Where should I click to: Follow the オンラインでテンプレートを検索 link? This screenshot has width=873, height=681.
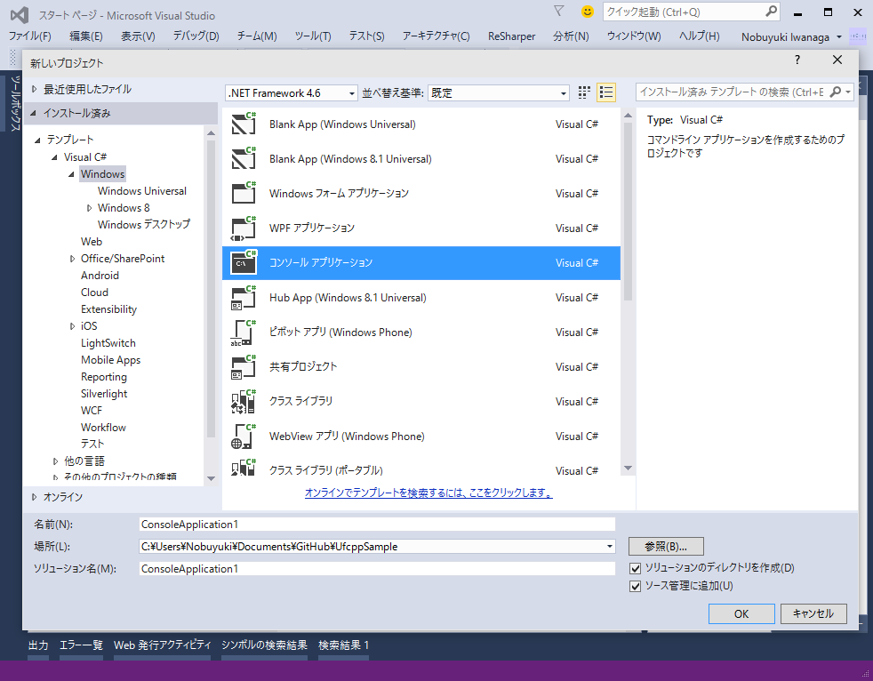coord(428,493)
